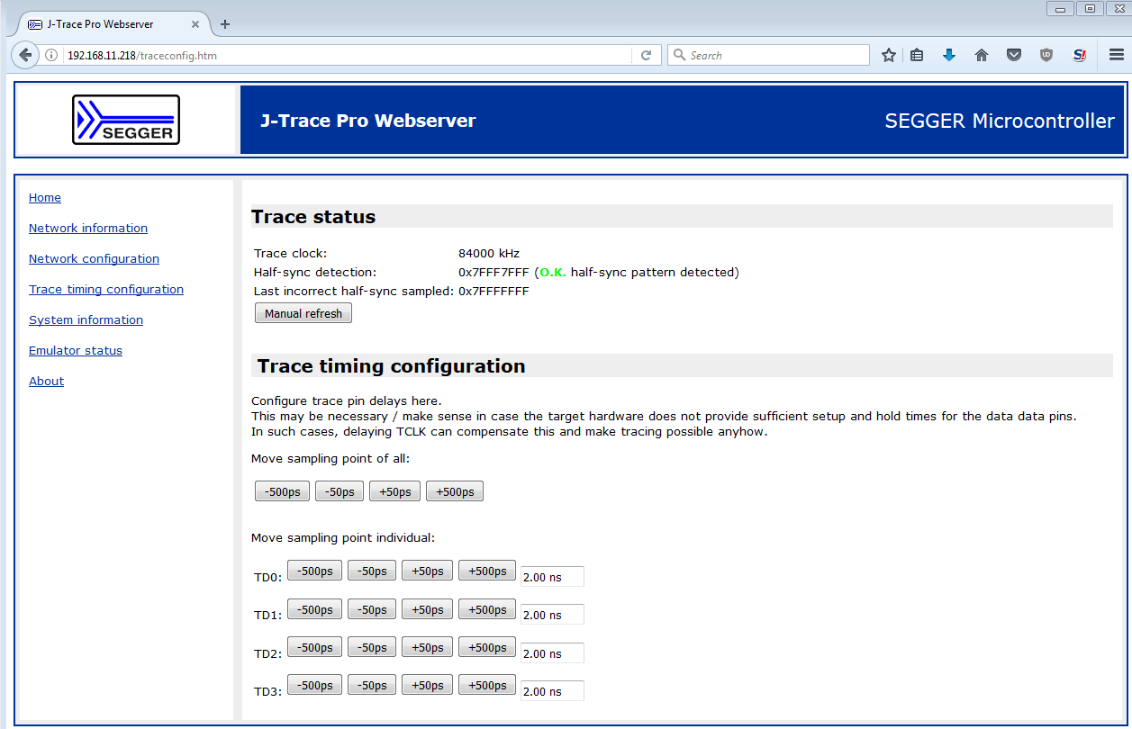Click the "SEGGER Microcontroller" banner text

(1000, 121)
